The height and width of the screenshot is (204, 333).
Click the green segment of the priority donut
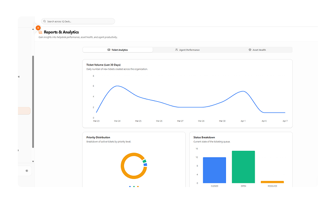click(144, 161)
